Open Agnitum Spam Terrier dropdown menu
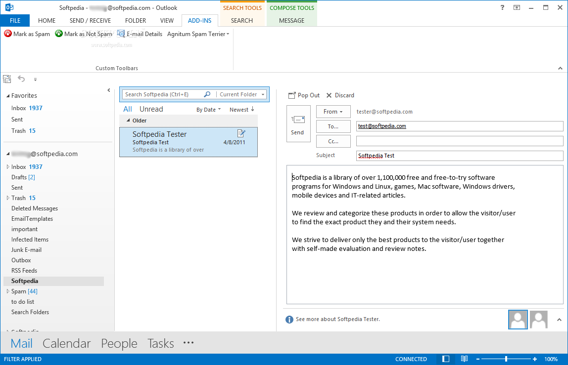Image resolution: width=568 pixels, height=365 pixels. pyautogui.click(x=198, y=34)
